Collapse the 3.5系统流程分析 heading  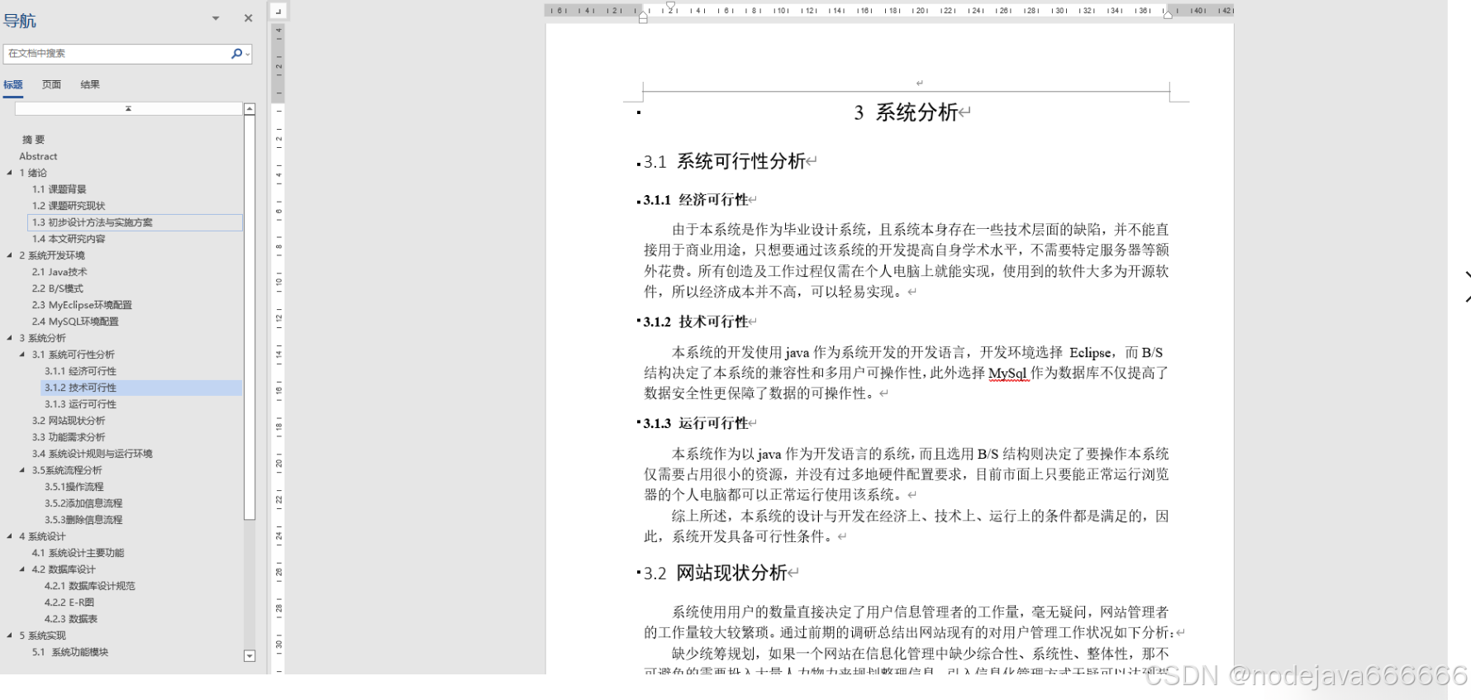[x=22, y=470]
